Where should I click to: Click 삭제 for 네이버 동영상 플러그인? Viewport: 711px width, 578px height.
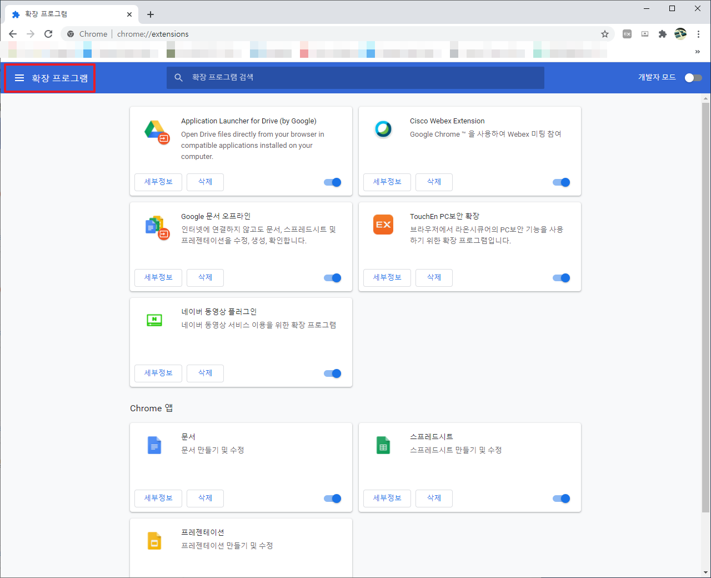click(205, 373)
